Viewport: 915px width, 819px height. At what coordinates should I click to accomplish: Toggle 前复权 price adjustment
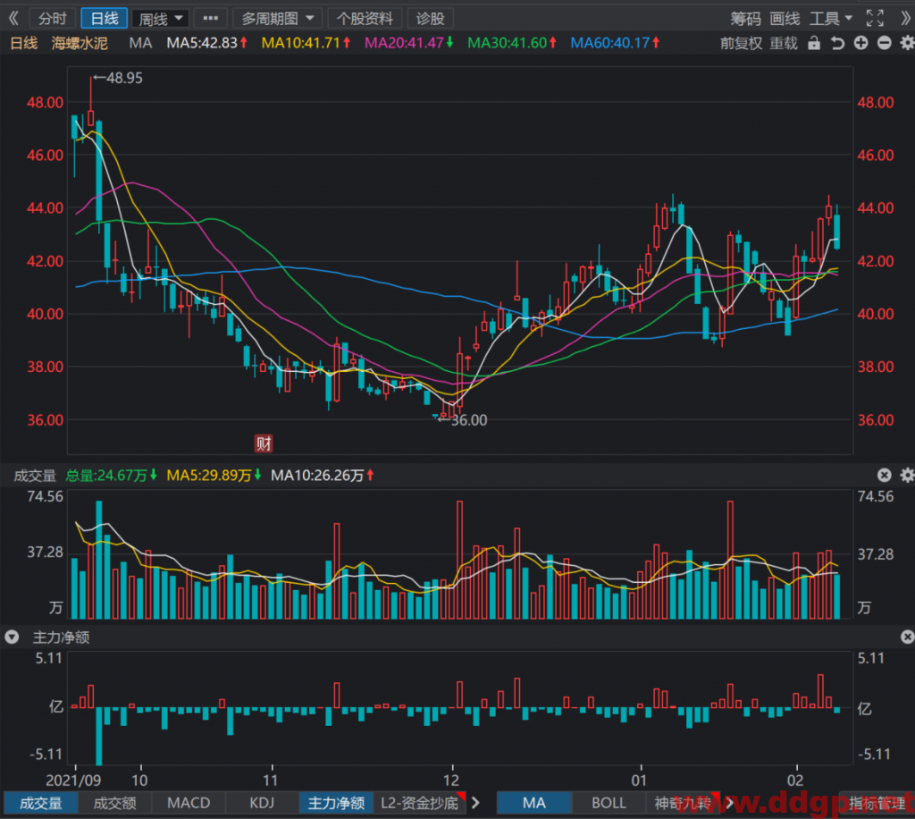point(741,43)
